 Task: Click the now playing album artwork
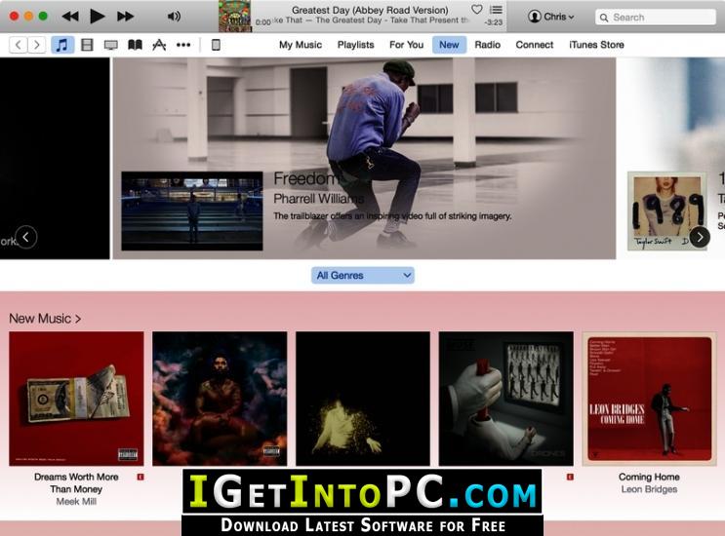click(235, 17)
